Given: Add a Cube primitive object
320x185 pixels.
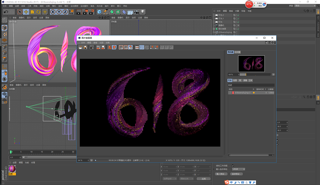Looking at the screenshot, I should point(99,12).
